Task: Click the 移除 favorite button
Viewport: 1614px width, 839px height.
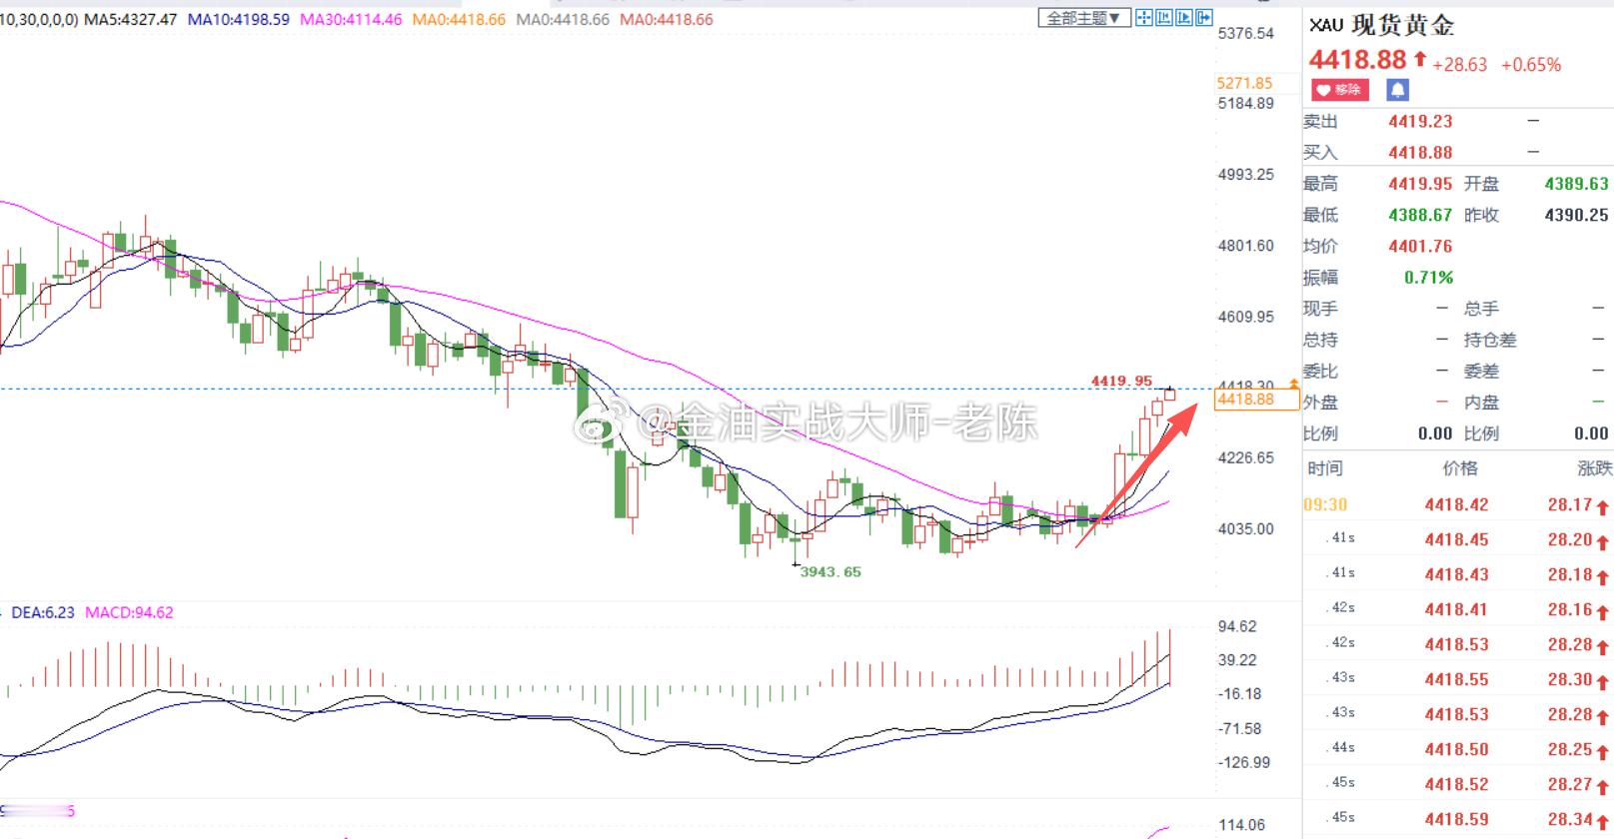Action: pyautogui.click(x=1339, y=90)
